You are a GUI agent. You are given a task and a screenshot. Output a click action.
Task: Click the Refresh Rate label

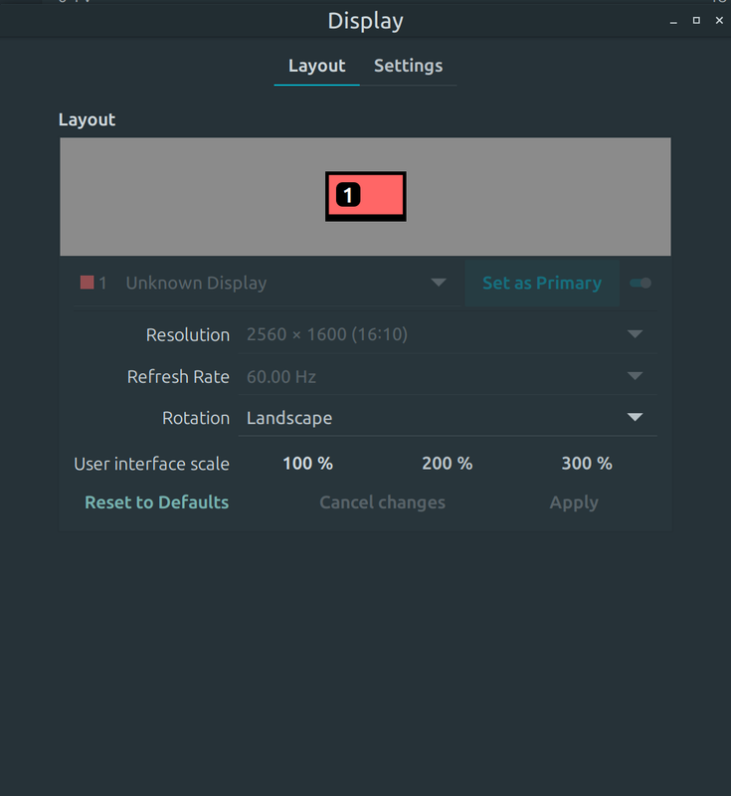pyautogui.click(x=178, y=377)
